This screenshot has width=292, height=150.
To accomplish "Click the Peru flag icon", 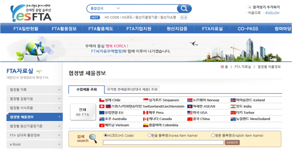I will click(x=146, y=112).
